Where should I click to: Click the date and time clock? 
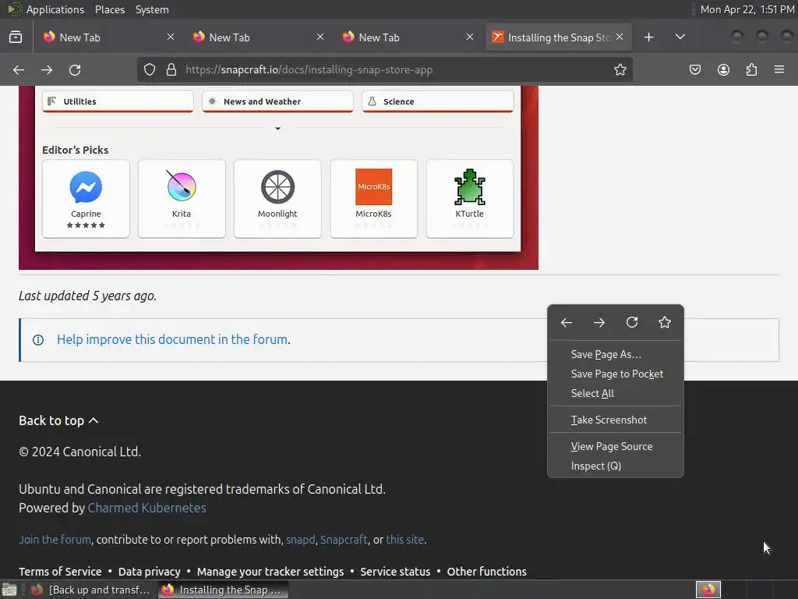coord(747,9)
